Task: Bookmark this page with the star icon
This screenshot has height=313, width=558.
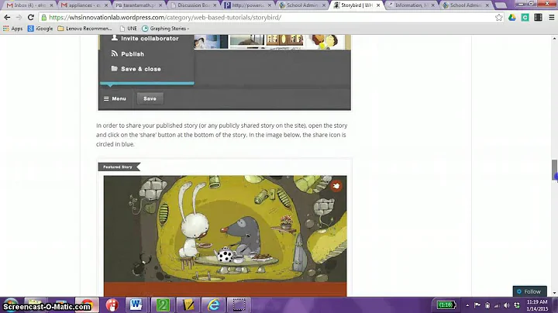Action: [499, 17]
